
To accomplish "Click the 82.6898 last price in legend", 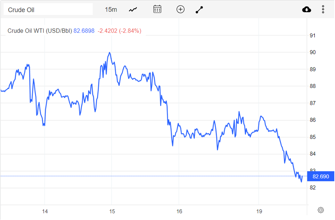I will 84,31.
